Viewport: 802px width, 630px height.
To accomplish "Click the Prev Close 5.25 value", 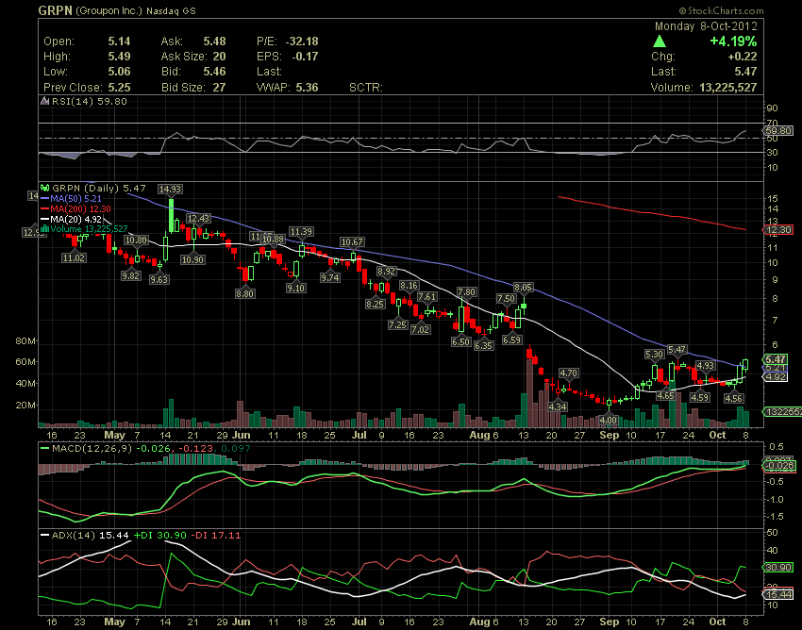I will tap(119, 88).
